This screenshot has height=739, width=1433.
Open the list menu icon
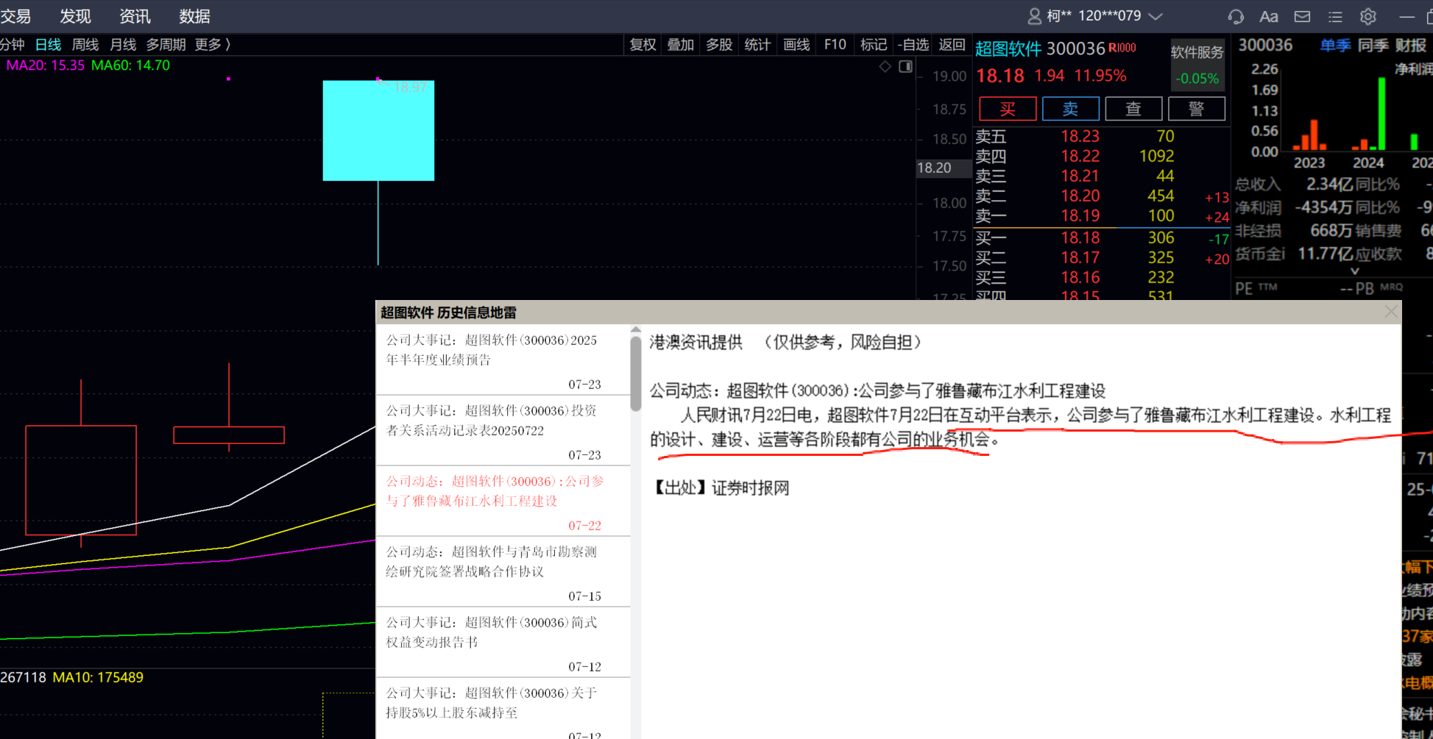click(x=1335, y=16)
